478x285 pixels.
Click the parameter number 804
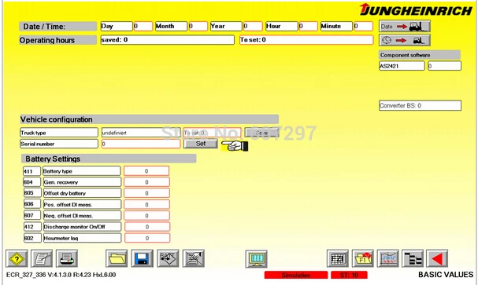(x=32, y=182)
